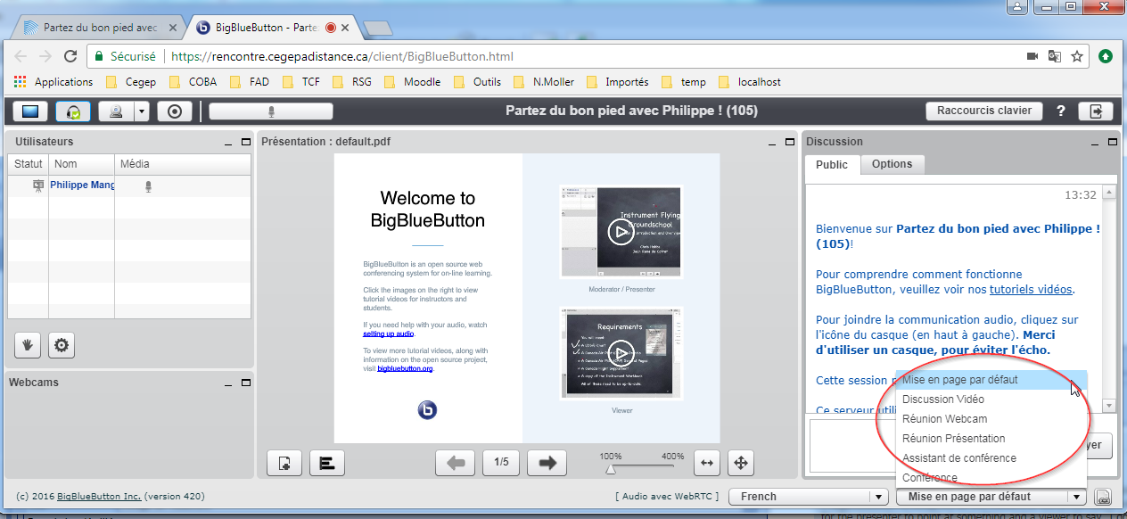This screenshot has width=1127, height=519.
Task: Click the logout icon in the top bar
Action: tap(1096, 111)
